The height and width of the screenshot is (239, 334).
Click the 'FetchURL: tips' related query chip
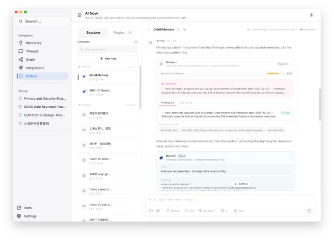point(168,130)
